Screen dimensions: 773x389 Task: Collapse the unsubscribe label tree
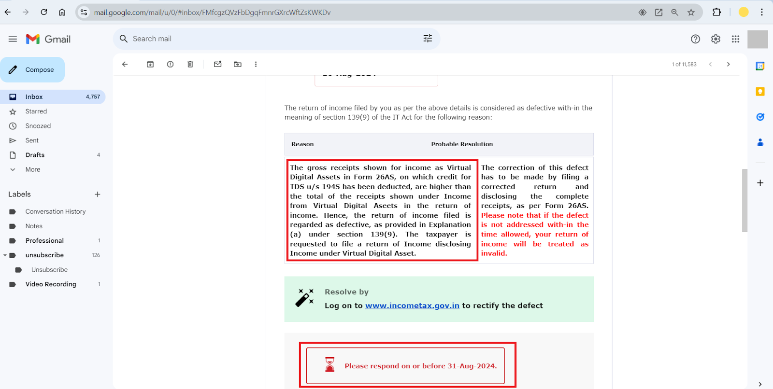(x=5, y=255)
